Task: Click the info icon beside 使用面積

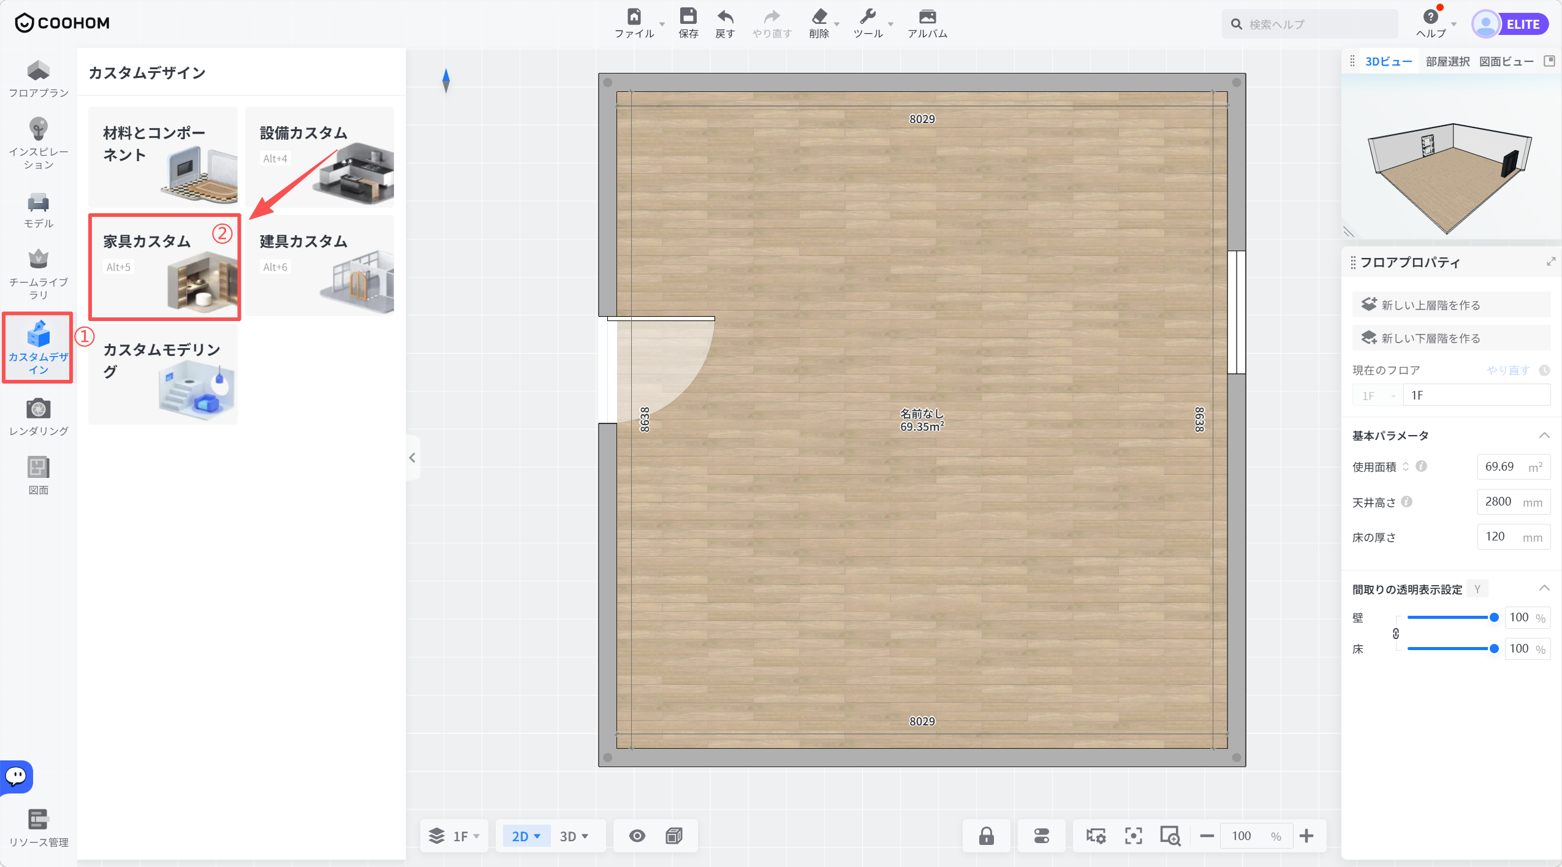Action: 1421,466
